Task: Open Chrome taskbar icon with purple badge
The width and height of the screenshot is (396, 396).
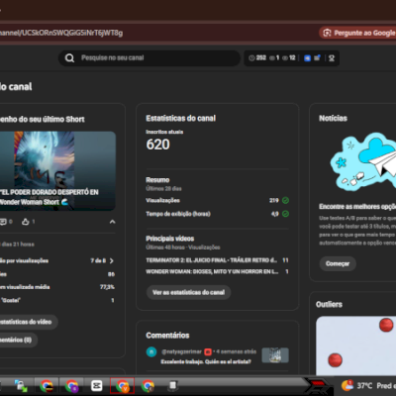Action: (x=71, y=385)
